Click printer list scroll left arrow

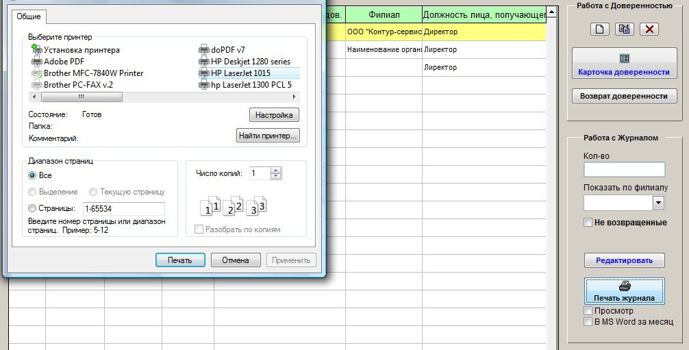coord(34,97)
